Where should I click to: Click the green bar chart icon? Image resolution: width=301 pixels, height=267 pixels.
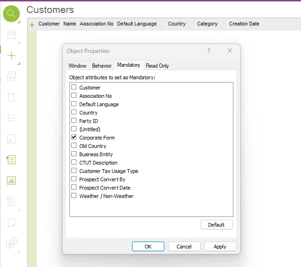point(12,180)
